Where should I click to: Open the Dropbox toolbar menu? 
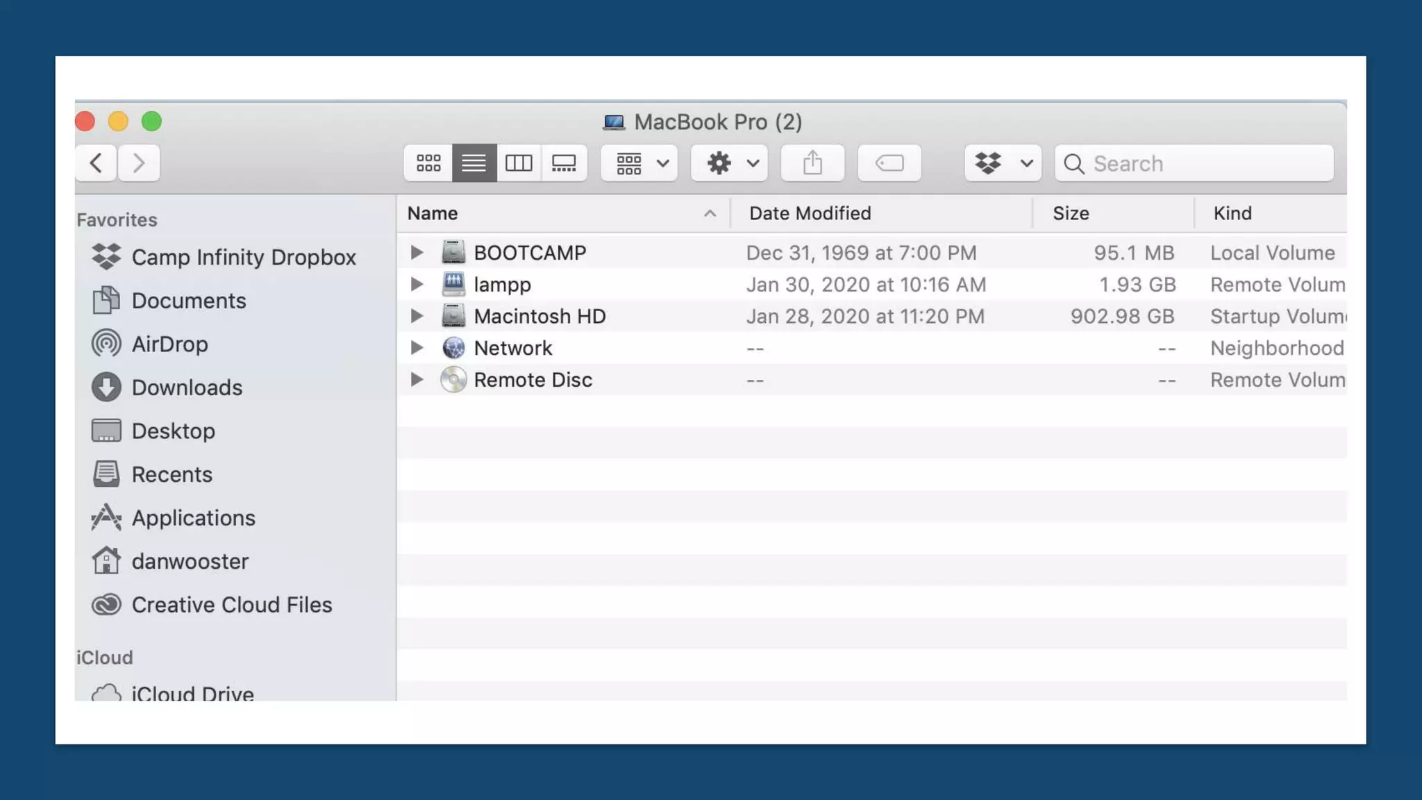pyautogui.click(x=1003, y=163)
